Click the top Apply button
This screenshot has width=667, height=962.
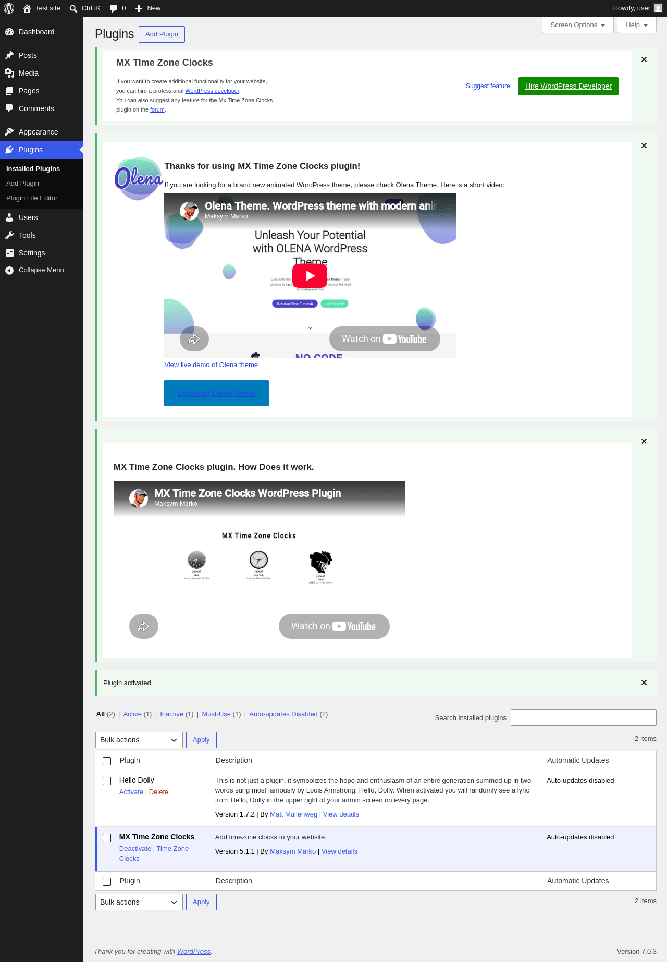tap(201, 740)
